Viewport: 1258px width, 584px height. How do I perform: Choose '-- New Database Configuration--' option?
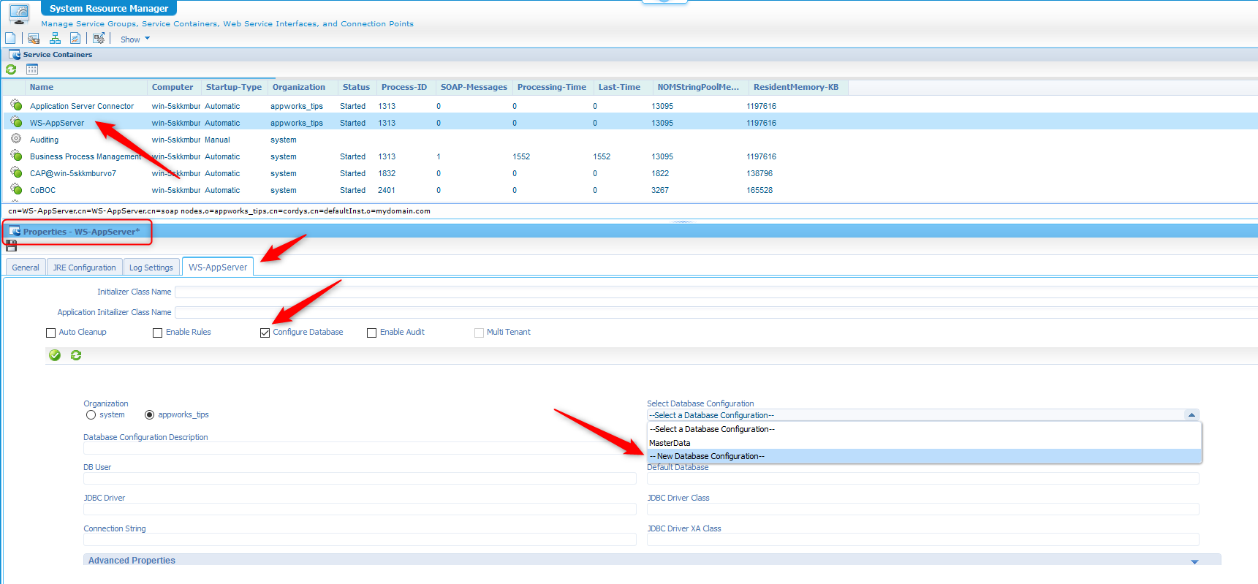[x=924, y=456]
